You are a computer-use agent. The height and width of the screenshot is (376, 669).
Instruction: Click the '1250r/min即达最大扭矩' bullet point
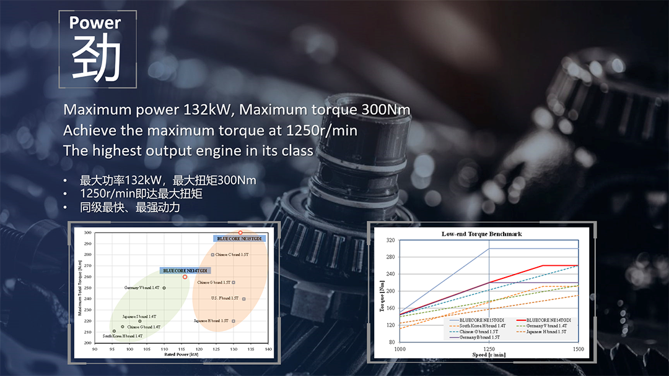pyautogui.click(x=141, y=194)
